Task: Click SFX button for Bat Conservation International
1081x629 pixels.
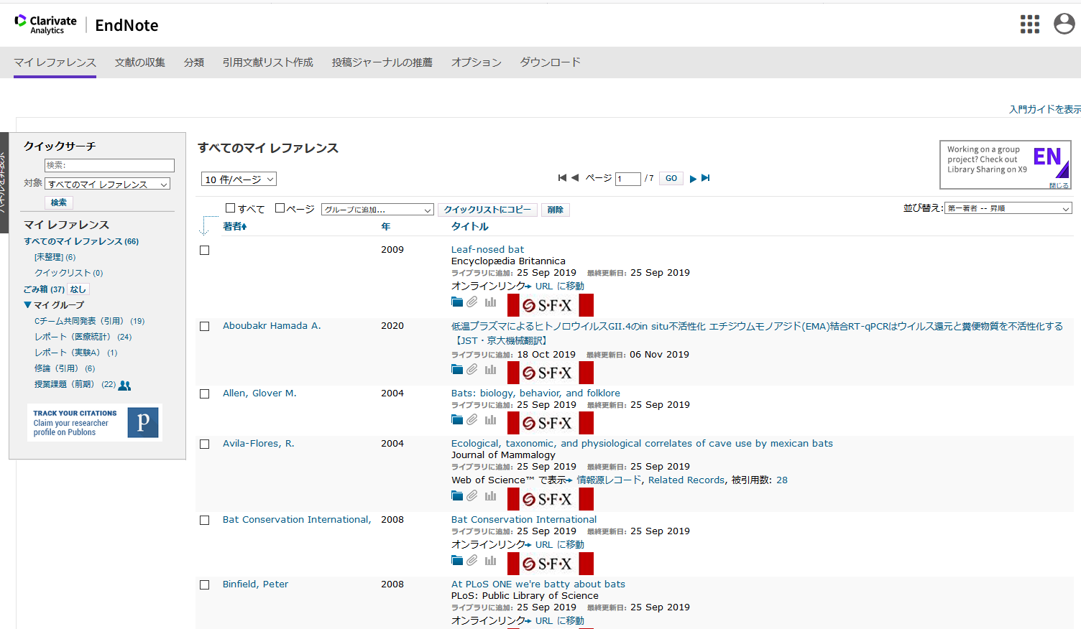Action: click(x=551, y=564)
